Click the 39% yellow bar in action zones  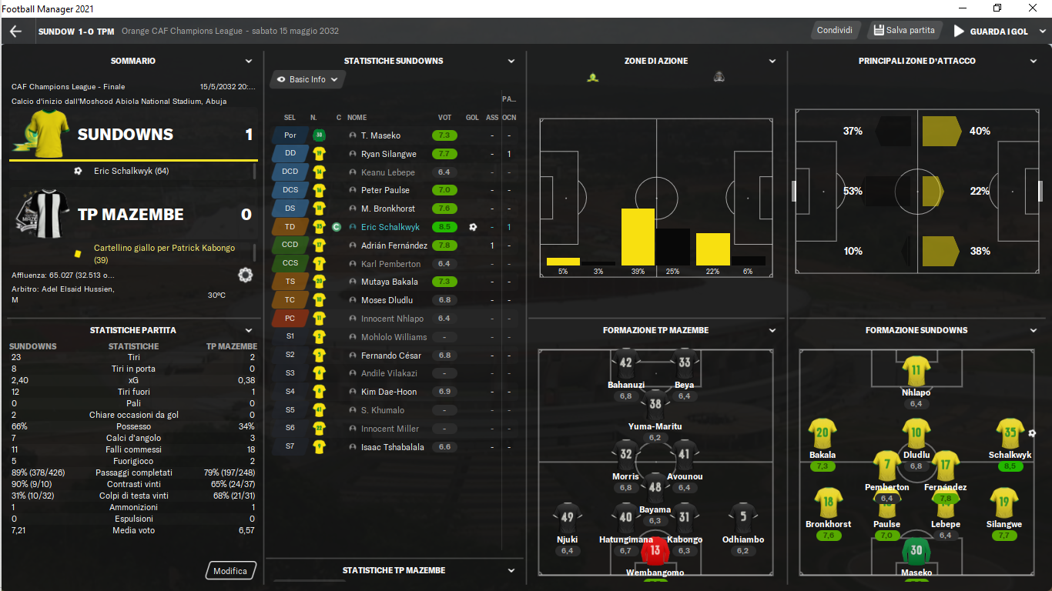[638, 237]
